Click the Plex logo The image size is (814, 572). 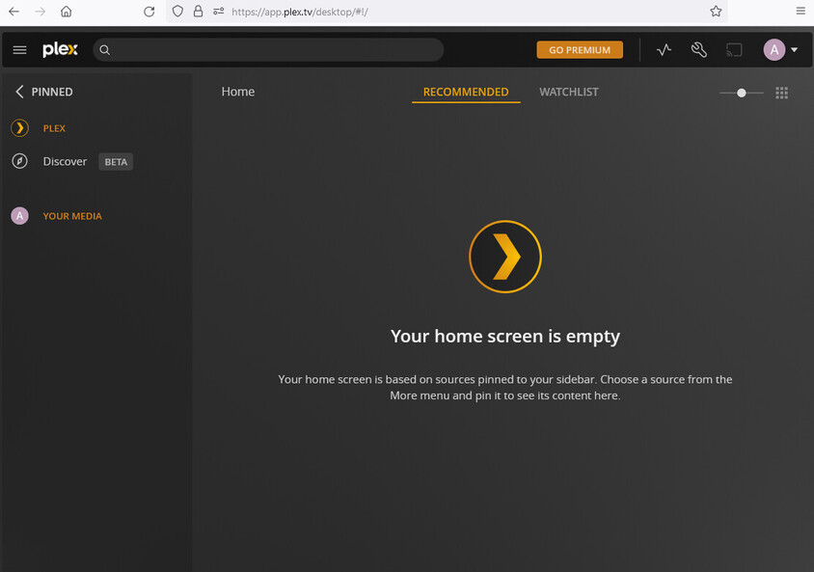[60, 49]
